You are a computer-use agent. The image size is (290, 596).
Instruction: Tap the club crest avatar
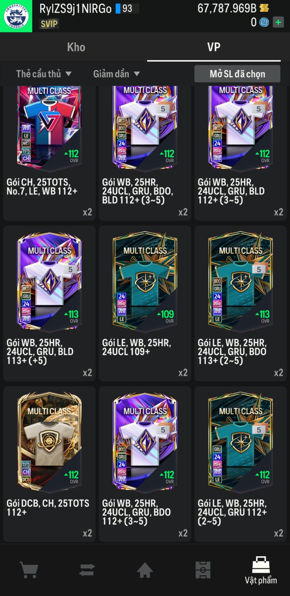pyautogui.click(x=16, y=16)
